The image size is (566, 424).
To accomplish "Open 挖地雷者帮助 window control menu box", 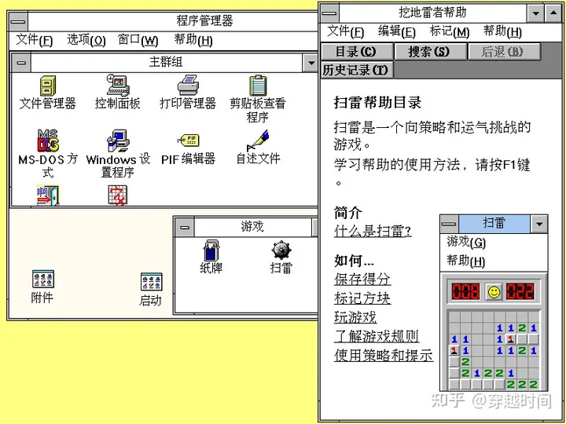I will tap(329, 13).
